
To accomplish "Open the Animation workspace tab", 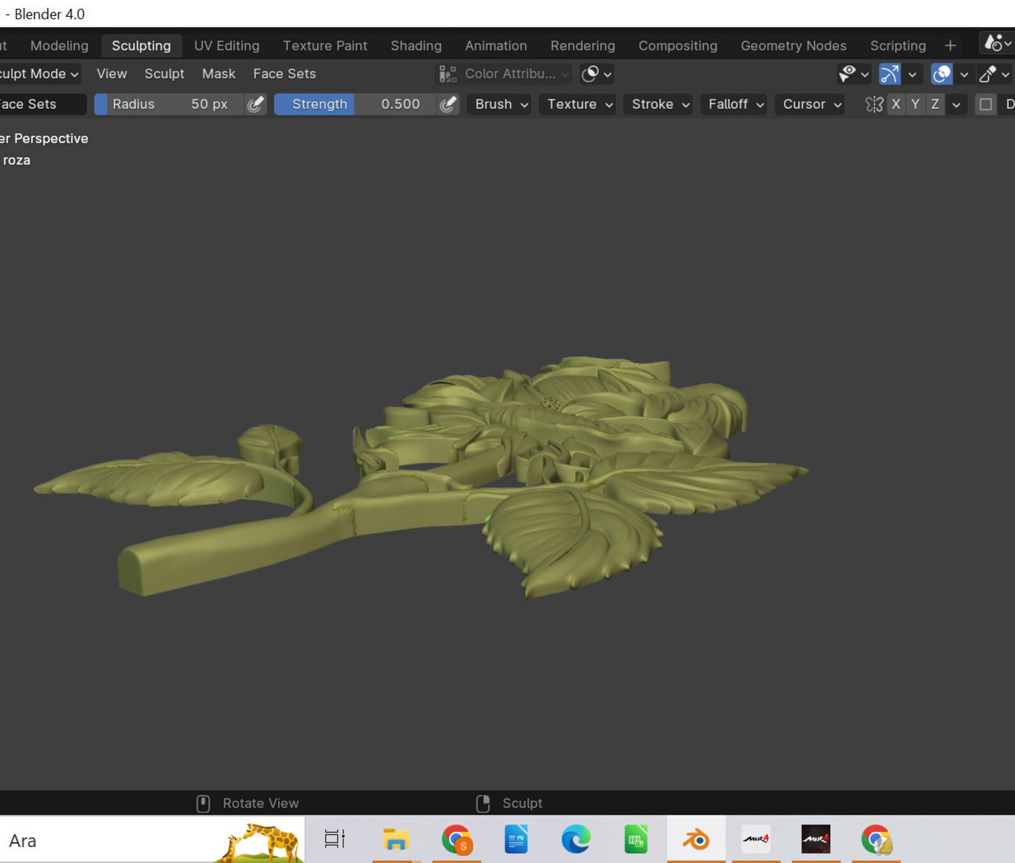I will 496,46.
